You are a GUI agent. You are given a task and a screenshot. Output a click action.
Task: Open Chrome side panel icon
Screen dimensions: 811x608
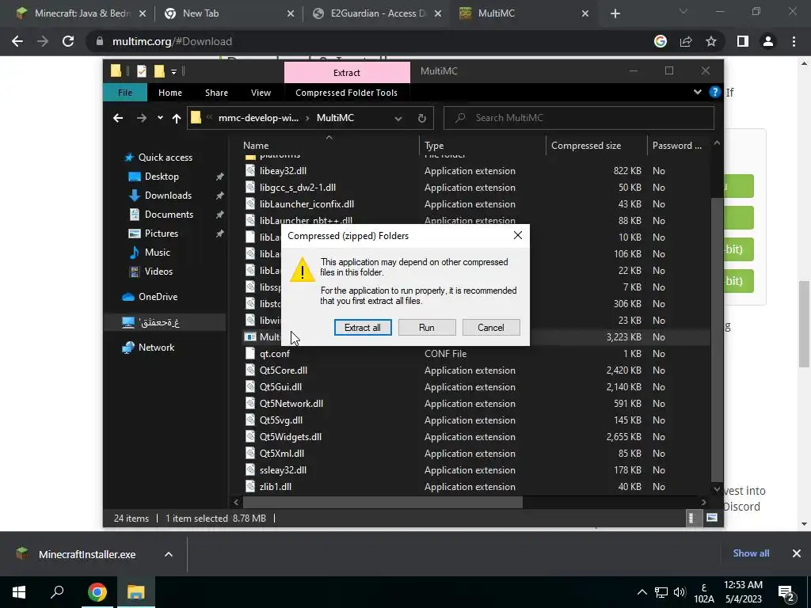tap(743, 41)
